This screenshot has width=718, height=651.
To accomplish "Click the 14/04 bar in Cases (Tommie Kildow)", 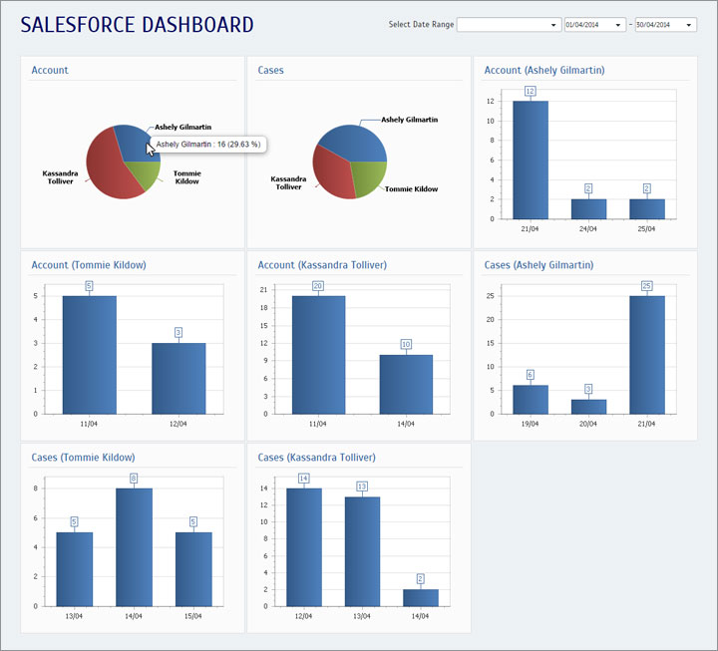I will click(x=134, y=547).
